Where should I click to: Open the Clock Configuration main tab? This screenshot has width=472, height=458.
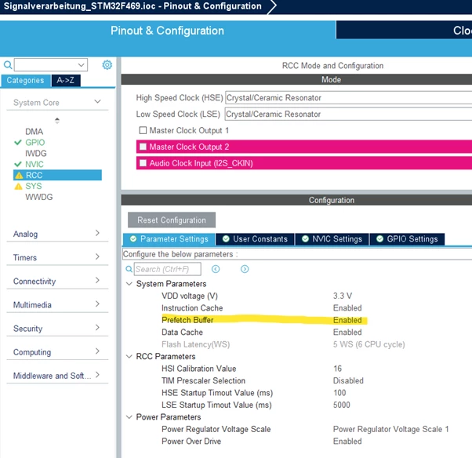404,30
